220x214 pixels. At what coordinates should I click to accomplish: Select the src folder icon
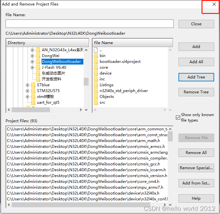[96, 102]
